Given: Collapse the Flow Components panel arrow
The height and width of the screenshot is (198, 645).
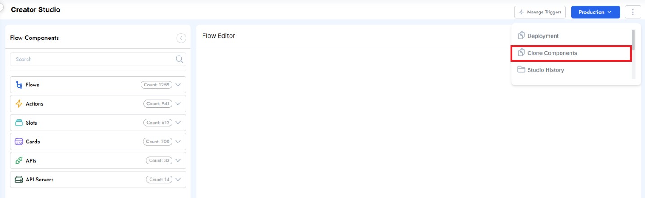Looking at the screenshot, I should (181, 38).
